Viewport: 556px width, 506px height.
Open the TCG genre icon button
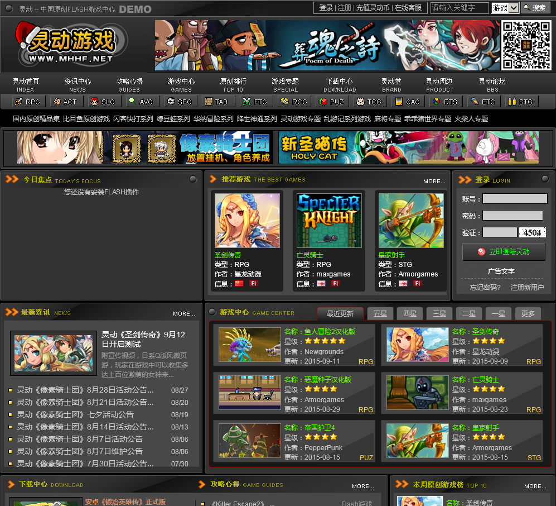coord(370,102)
